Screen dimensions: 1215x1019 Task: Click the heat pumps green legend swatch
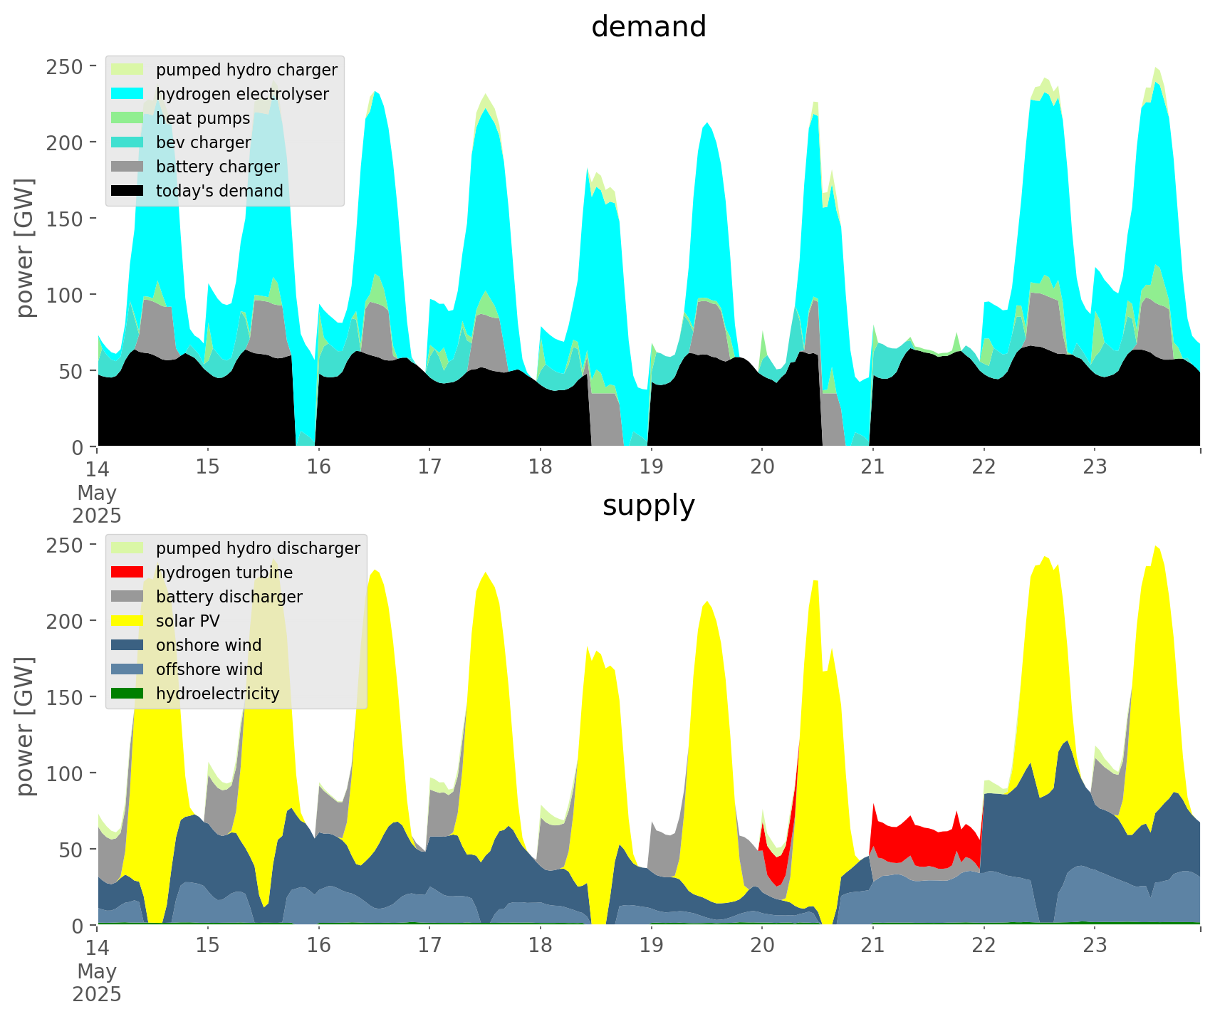127,118
